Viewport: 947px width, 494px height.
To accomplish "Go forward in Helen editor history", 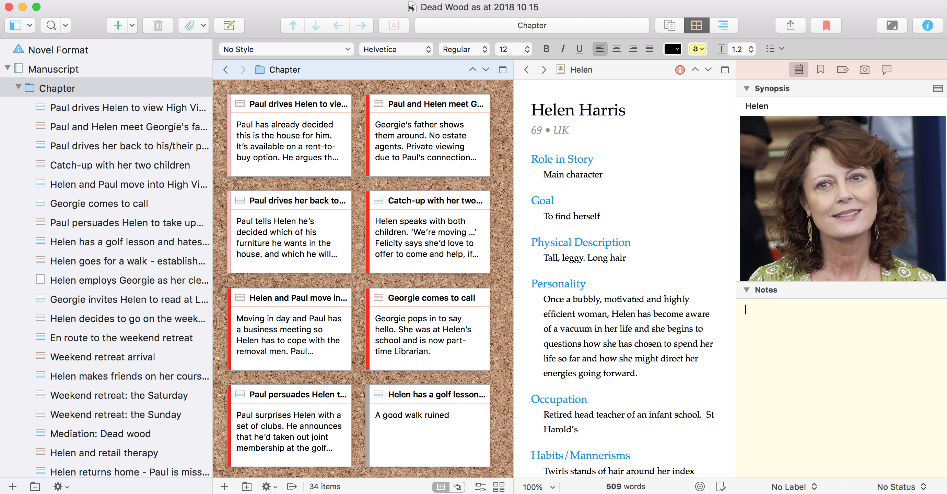I will pos(544,70).
